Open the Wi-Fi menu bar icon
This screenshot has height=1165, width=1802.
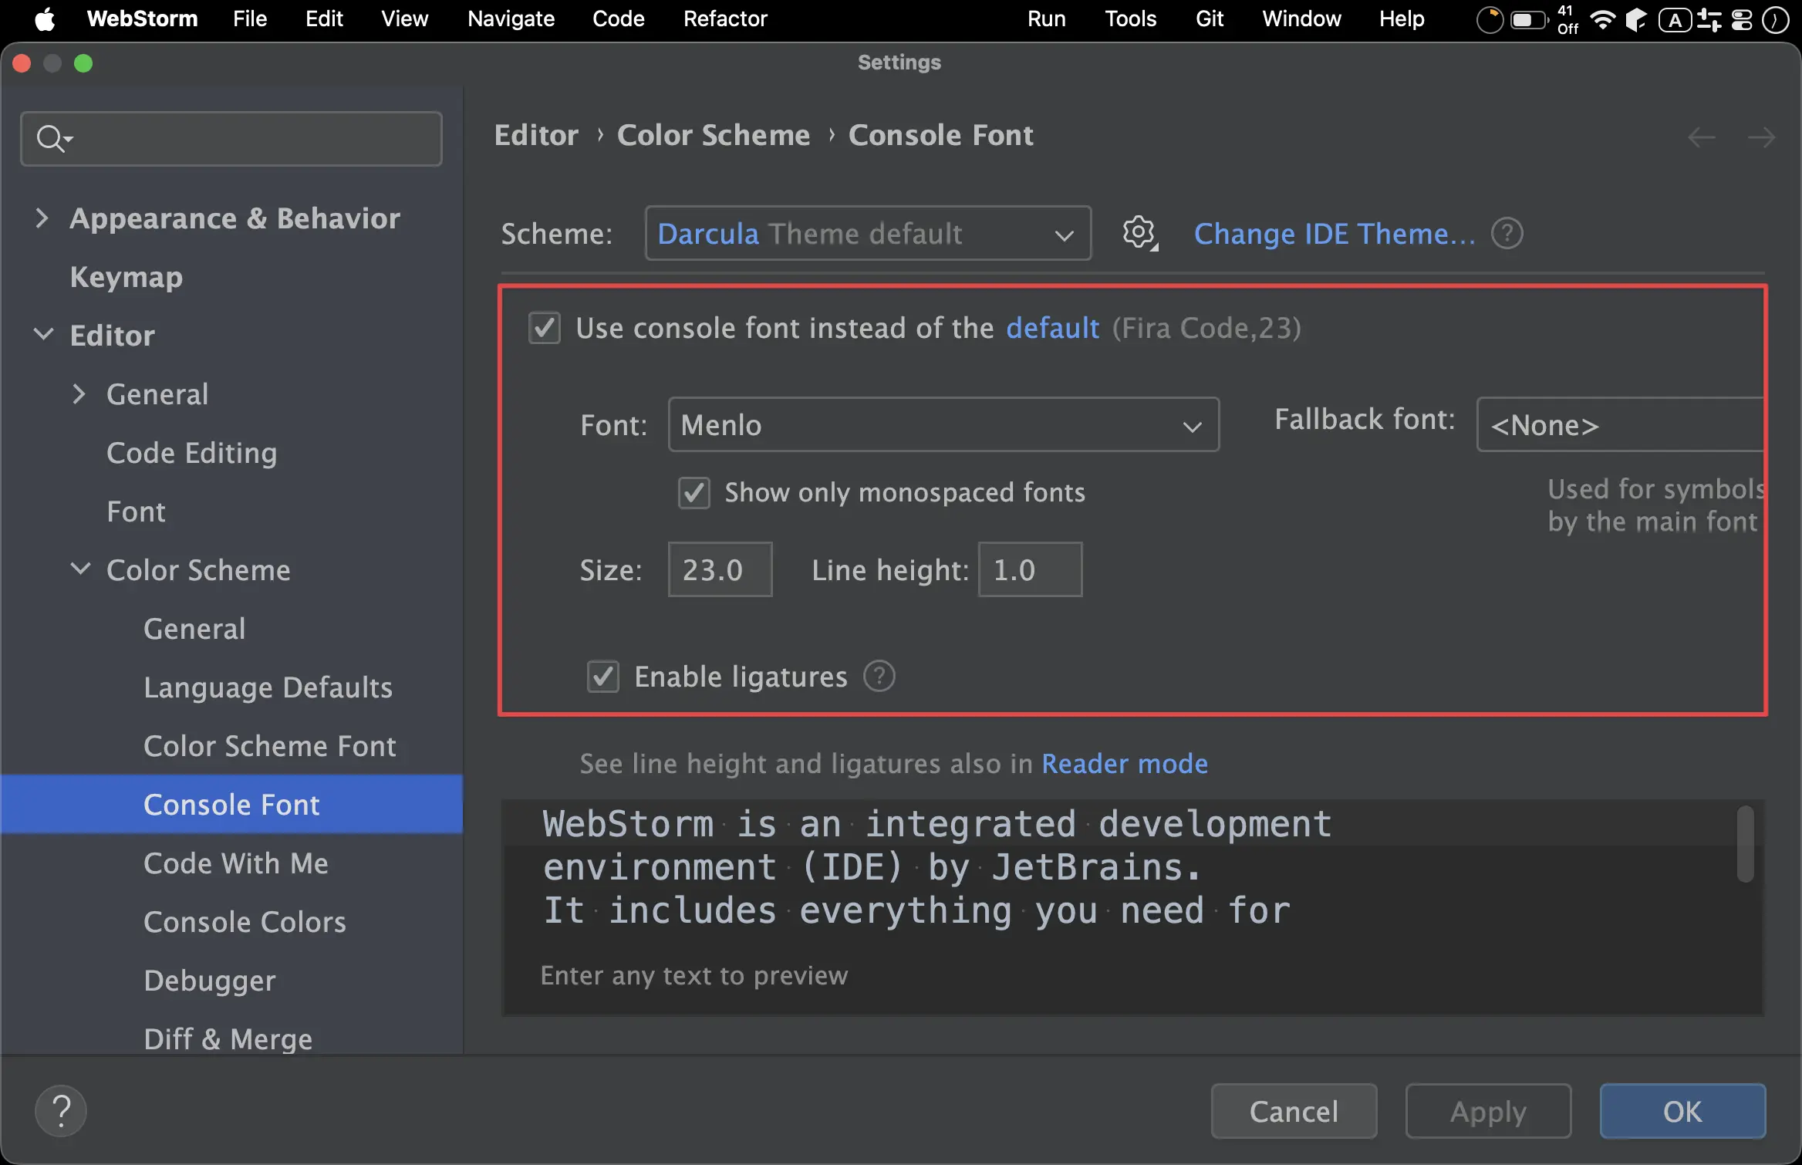coord(1602,19)
